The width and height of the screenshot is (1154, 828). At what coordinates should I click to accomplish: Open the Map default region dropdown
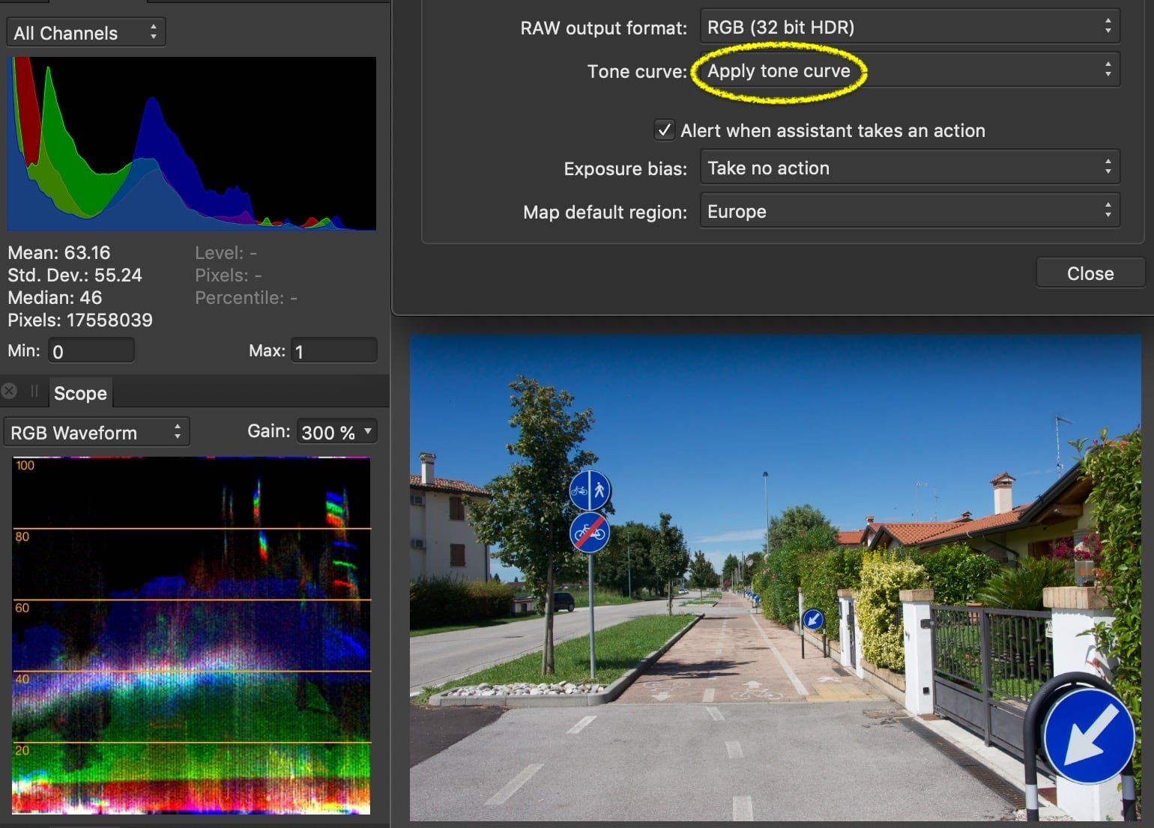point(910,211)
